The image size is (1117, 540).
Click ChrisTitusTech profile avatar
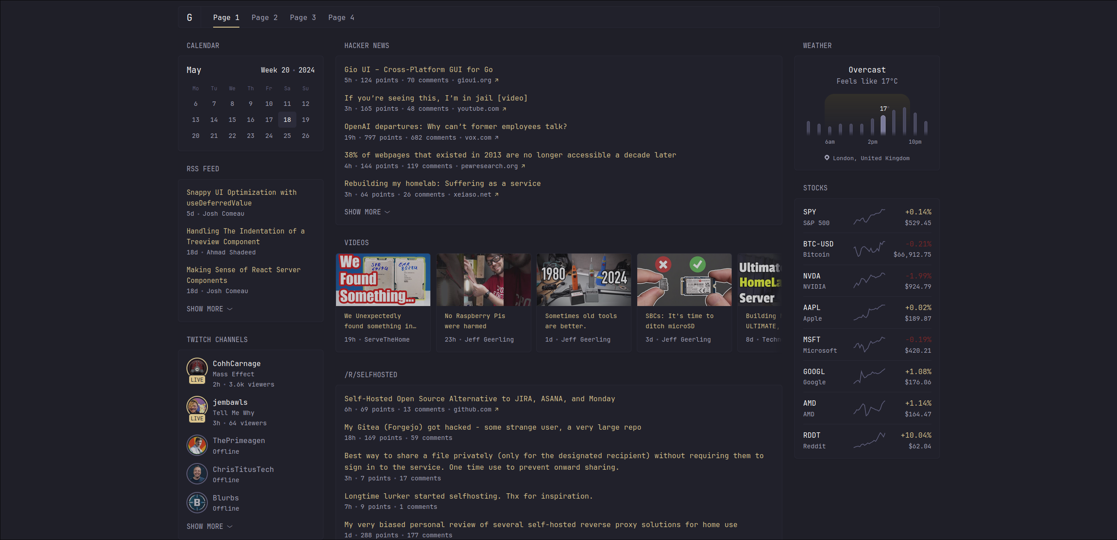(x=197, y=474)
